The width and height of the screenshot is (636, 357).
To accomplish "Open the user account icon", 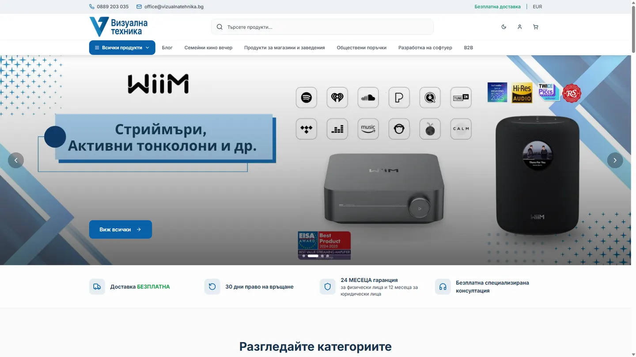I will pyautogui.click(x=519, y=27).
